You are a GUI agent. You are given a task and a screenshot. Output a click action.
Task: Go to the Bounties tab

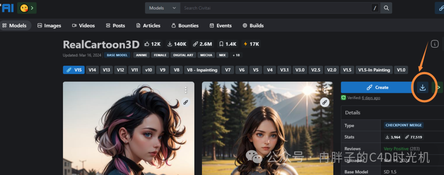point(185,25)
